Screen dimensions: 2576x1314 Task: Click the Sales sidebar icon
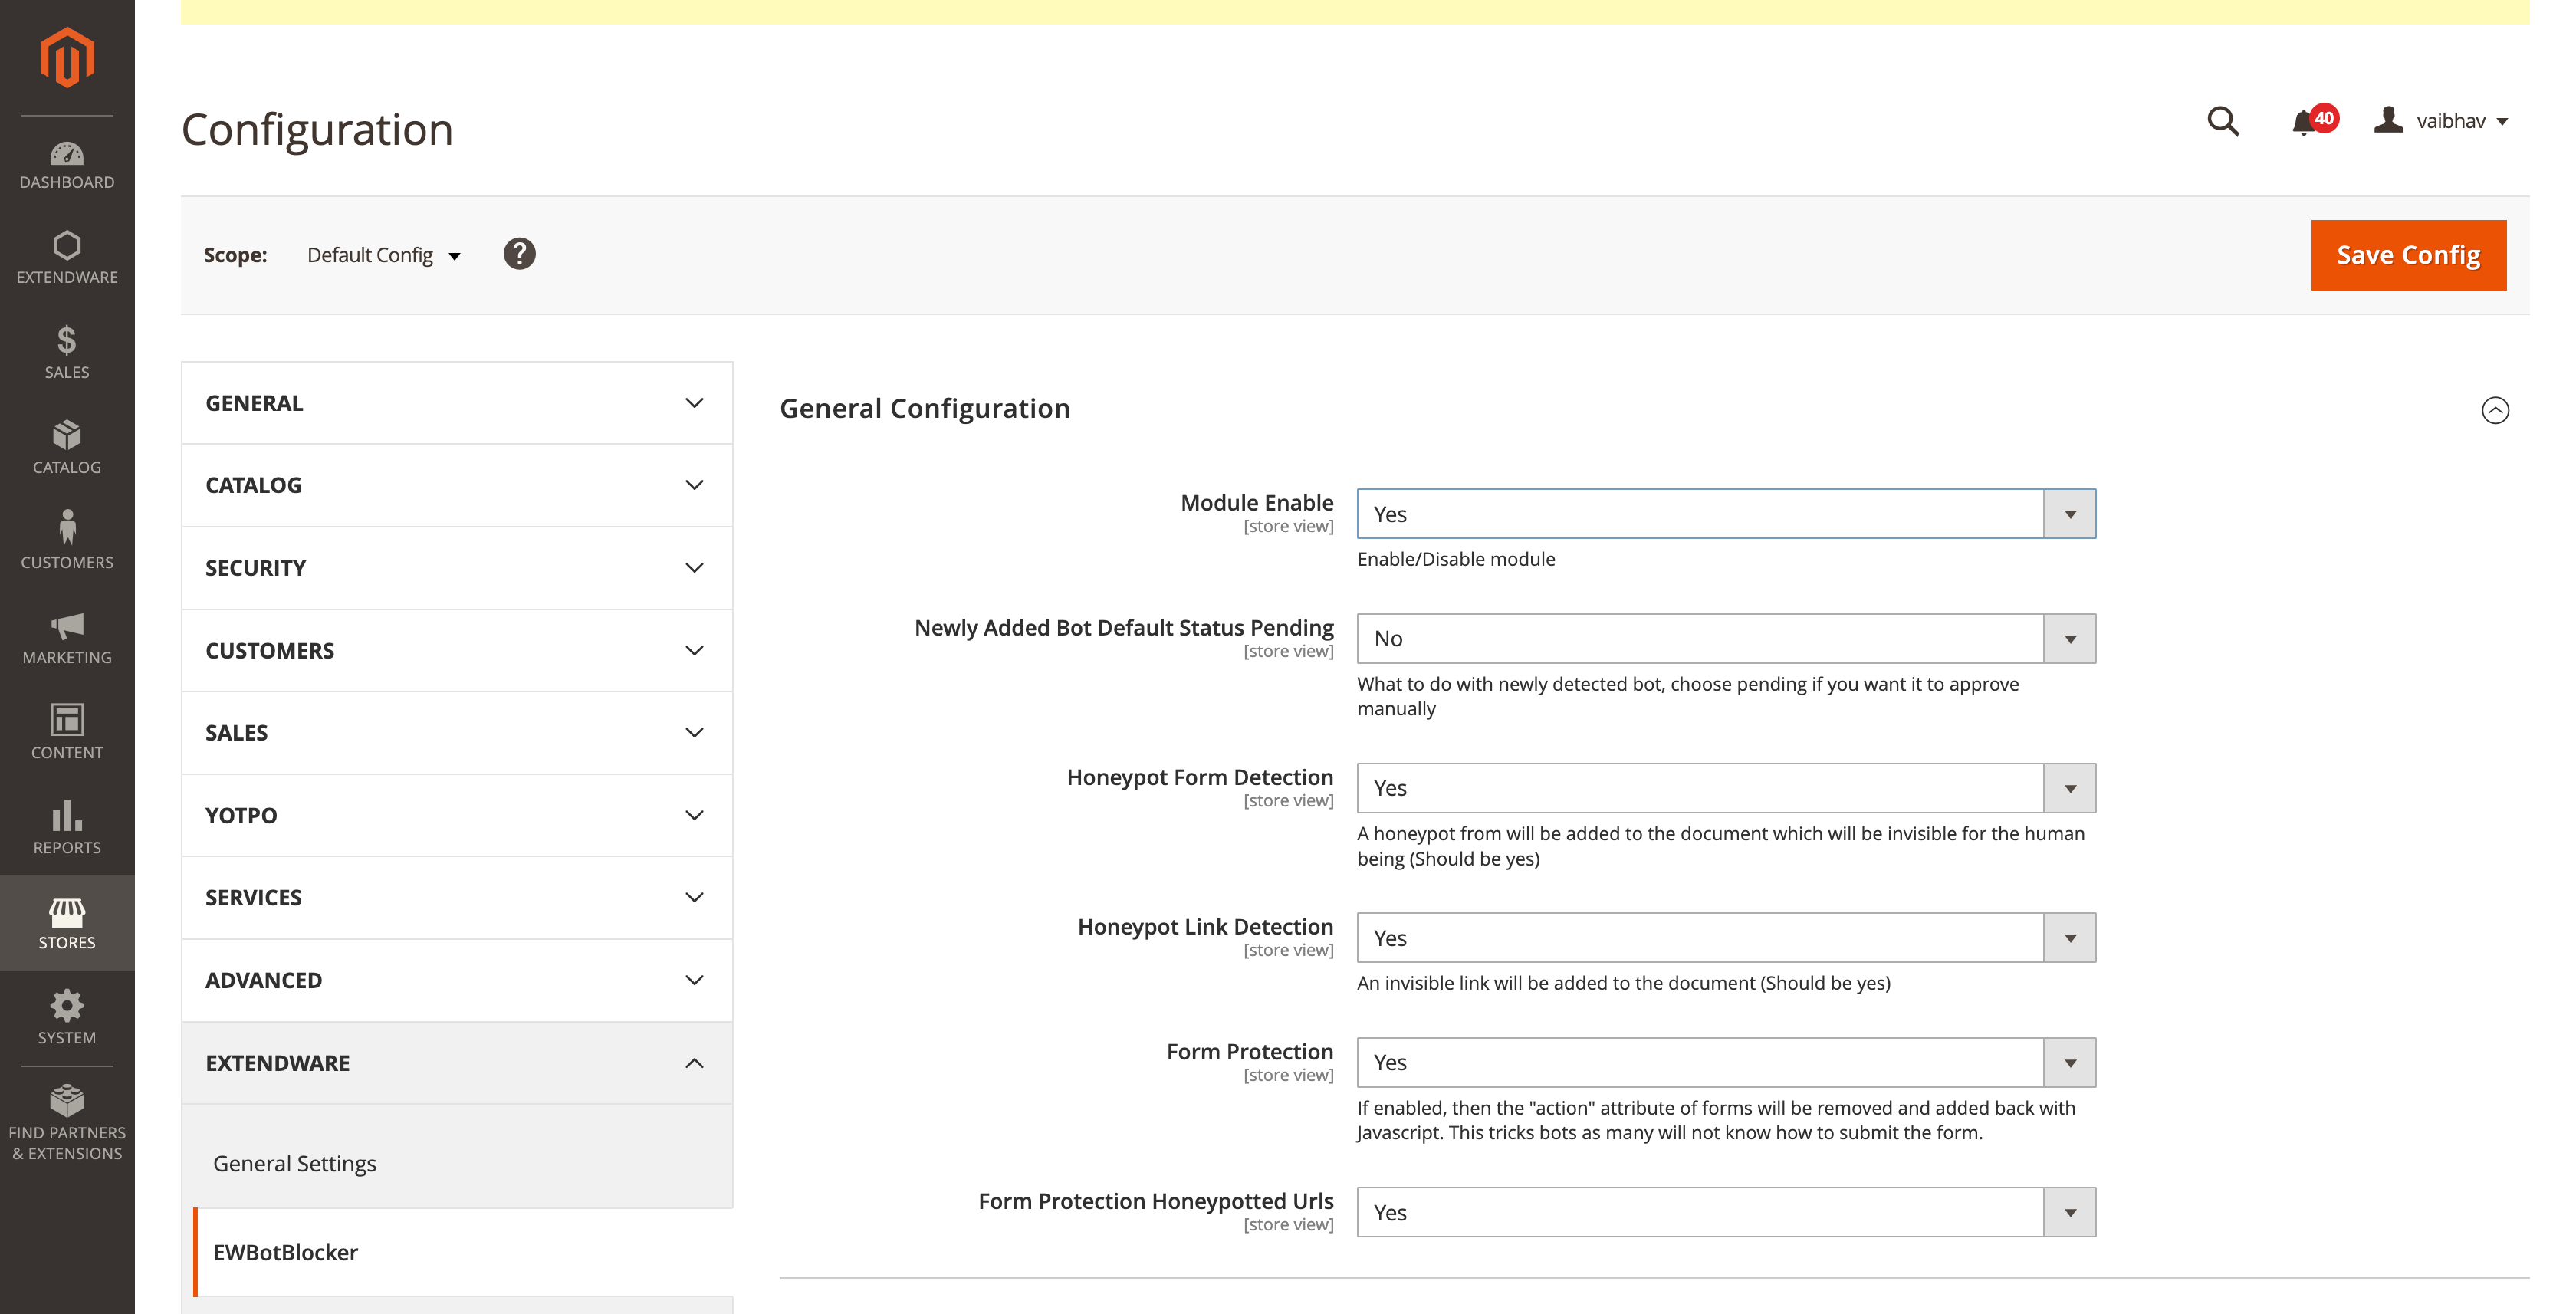[x=67, y=353]
